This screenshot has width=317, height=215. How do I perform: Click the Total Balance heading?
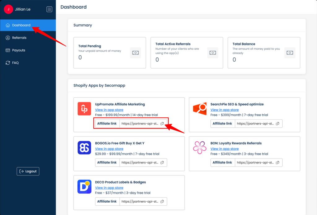pos(244,44)
